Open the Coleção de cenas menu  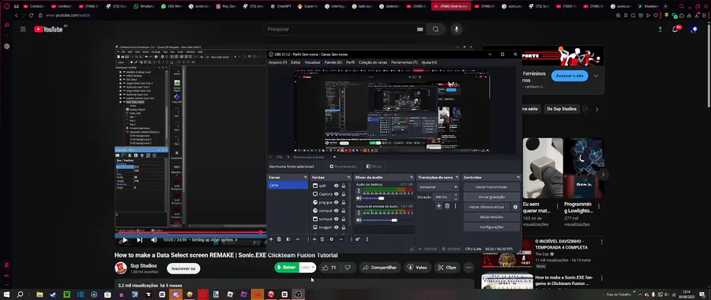[373, 62]
